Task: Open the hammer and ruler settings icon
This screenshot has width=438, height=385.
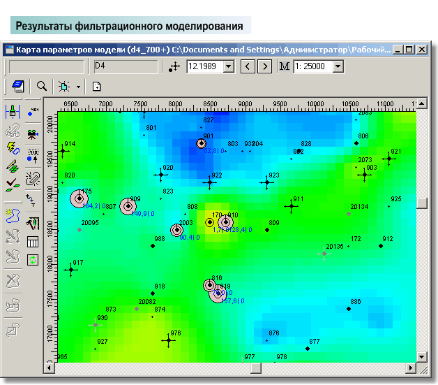Action: click(x=33, y=224)
